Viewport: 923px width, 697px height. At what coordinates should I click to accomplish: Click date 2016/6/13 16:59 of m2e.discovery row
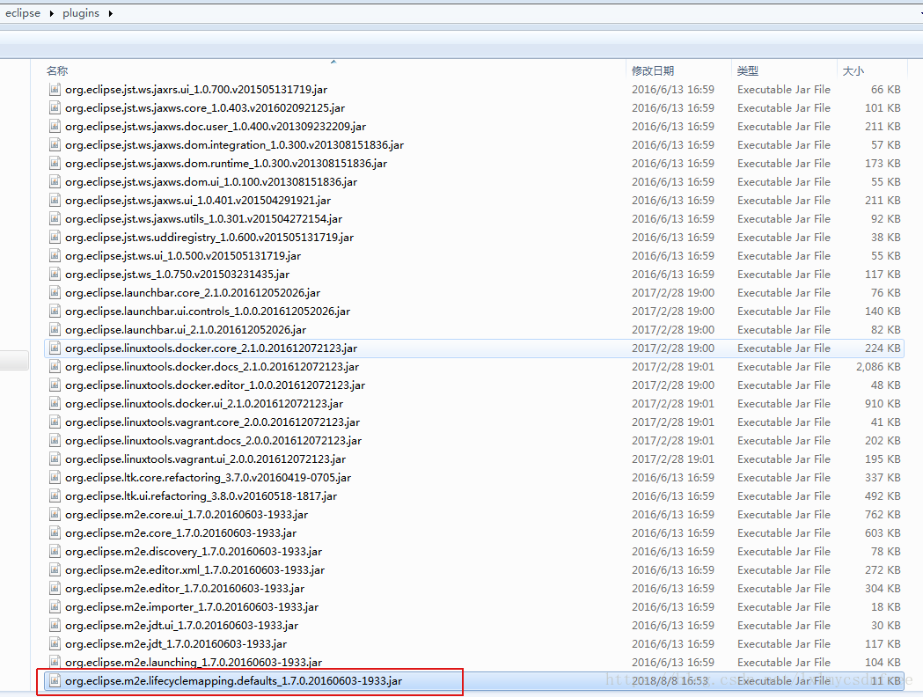(x=673, y=552)
